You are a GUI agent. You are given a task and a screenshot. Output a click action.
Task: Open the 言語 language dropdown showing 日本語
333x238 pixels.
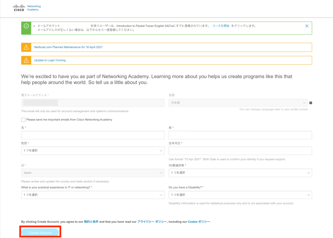pyautogui.click(x=238, y=103)
